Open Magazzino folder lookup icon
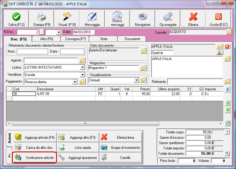Viewport: 236px width, 169px height. [x=143, y=68]
